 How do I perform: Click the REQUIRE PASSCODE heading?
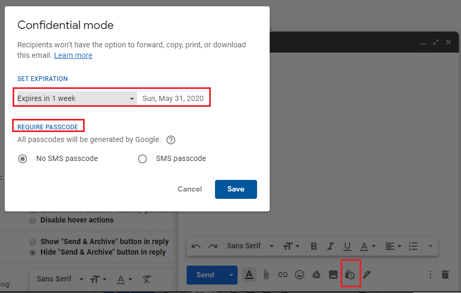pos(48,127)
